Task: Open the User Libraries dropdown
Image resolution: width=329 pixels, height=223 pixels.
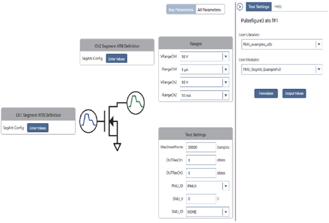Action: (x=282, y=44)
